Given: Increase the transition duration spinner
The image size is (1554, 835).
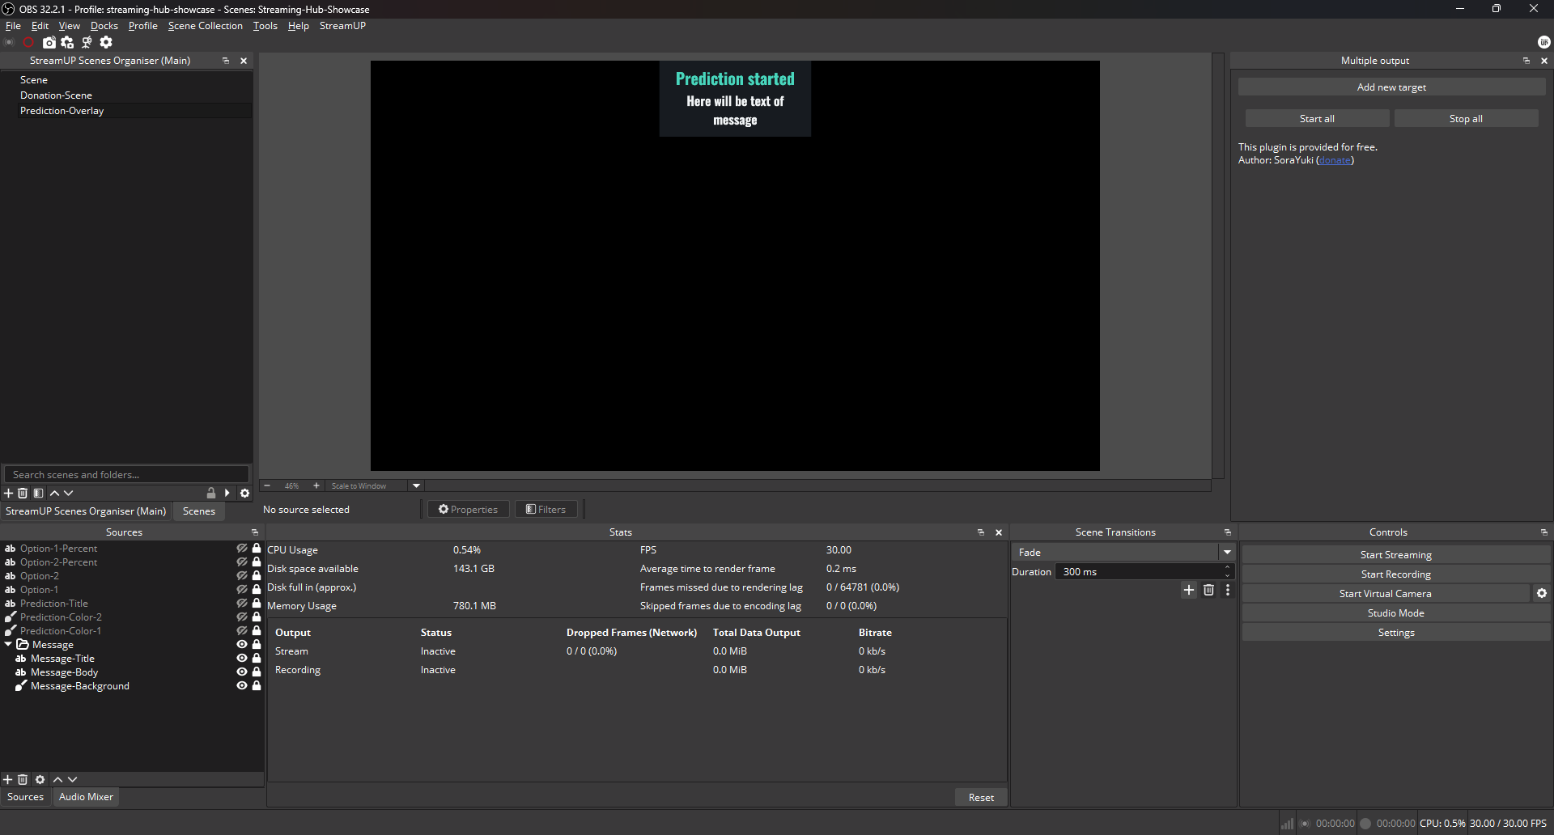Looking at the screenshot, I should coord(1227,568).
